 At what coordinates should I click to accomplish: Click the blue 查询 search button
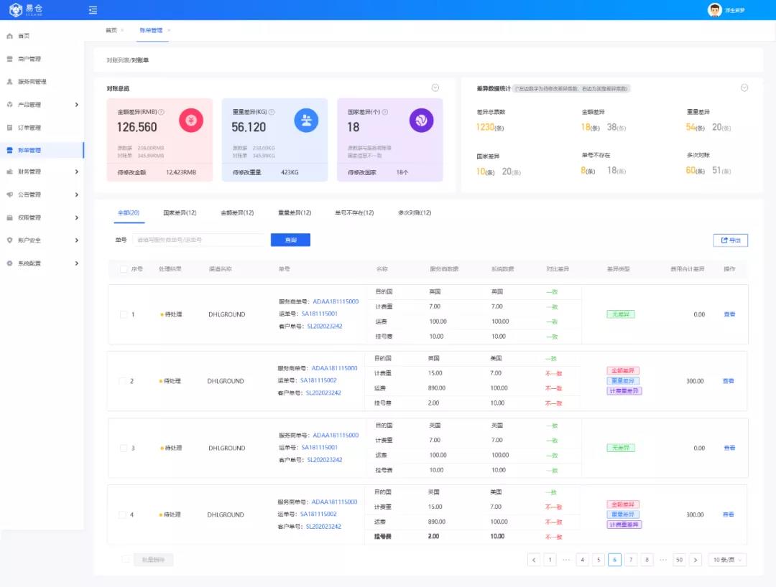click(290, 240)
